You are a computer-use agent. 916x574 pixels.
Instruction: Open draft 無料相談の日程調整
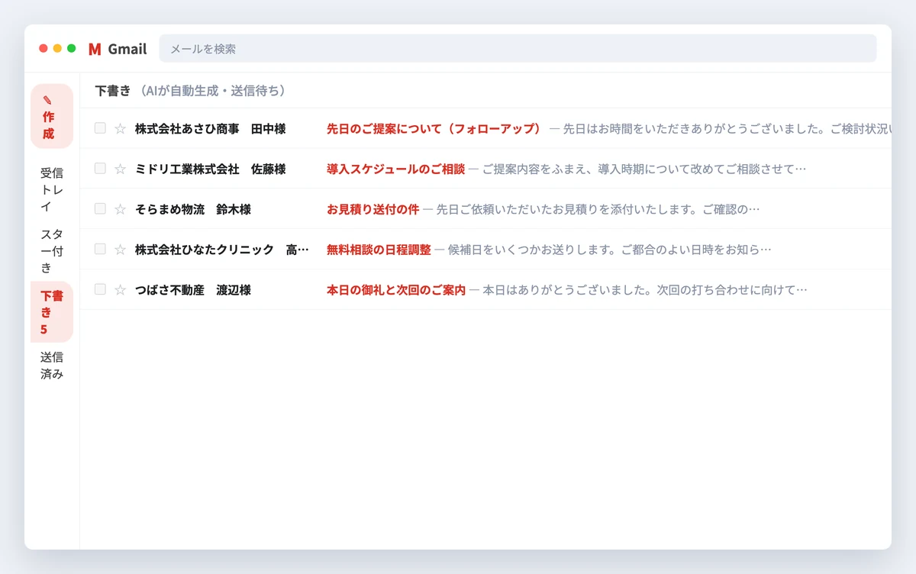point(379,250)
